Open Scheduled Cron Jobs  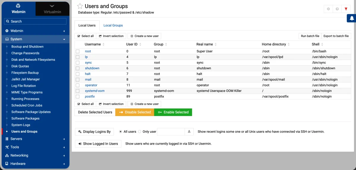(x=27, y=105)
